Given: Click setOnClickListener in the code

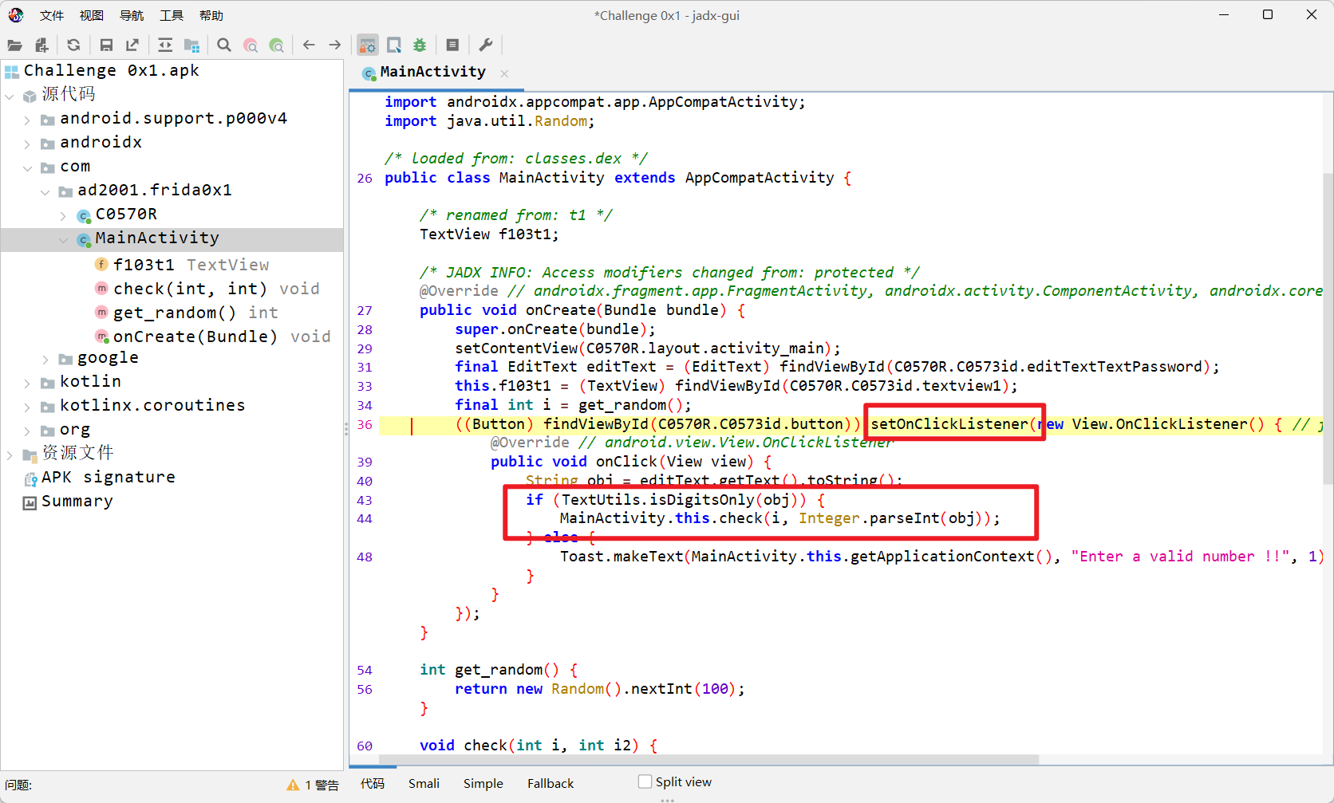Looking at the screenshot, I should pyautogui.click(x=949, y=423).
